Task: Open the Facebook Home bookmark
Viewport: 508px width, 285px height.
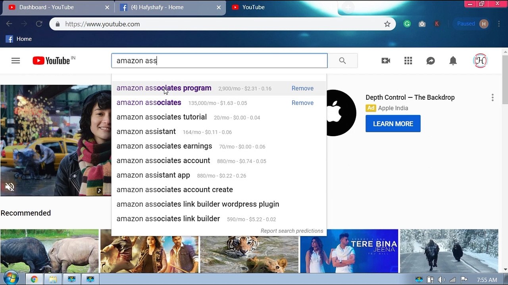Action: 19,39
